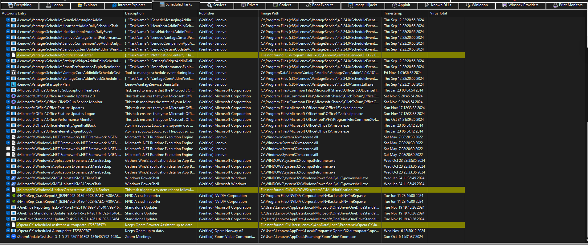
Task: Click timestamp 'Fri Nov 1 05:36:32 2024'
Action: 403,73
